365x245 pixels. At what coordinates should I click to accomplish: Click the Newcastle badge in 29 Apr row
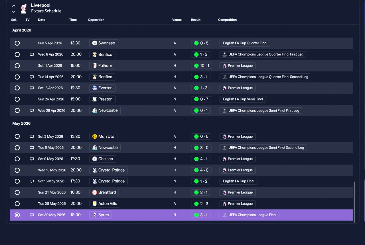pyautogui.click(x=95, y=110)
